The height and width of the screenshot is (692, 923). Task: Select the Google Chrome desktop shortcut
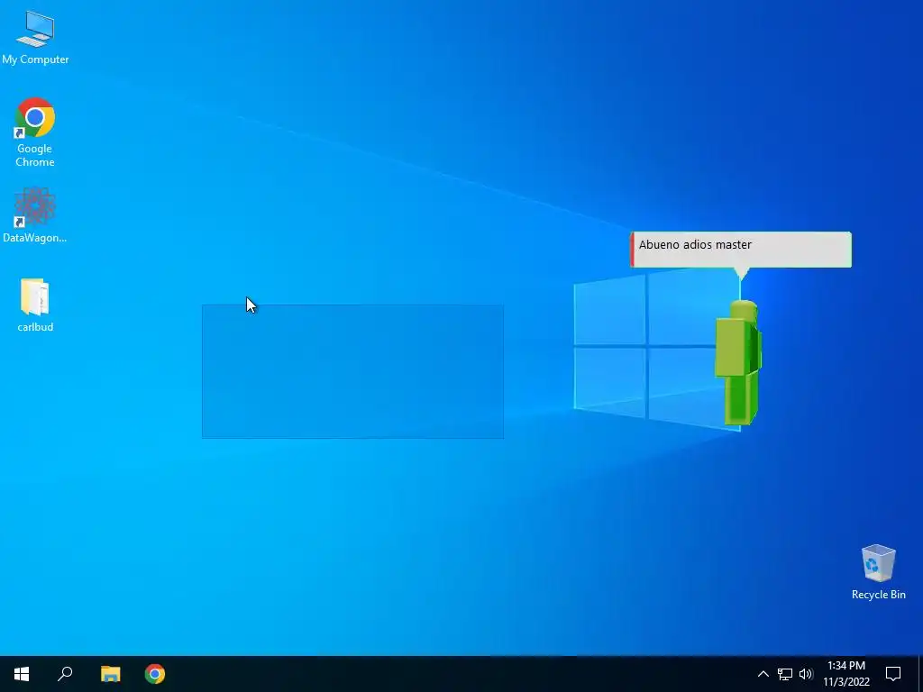pyautogui.click(x=35, y=132)
